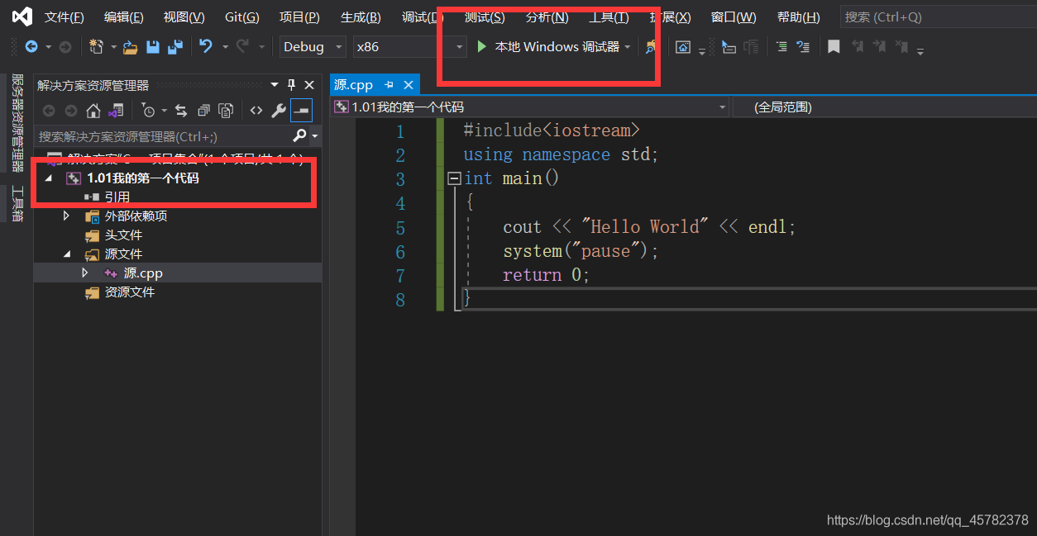The height and width of the screenshot is (536, 1037).
Task: Open the debugger target dropdown arrow
Action: coord(628,47)
